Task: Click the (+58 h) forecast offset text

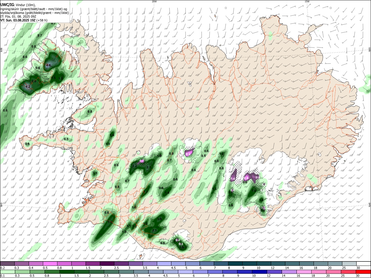Action: [42, 20]
